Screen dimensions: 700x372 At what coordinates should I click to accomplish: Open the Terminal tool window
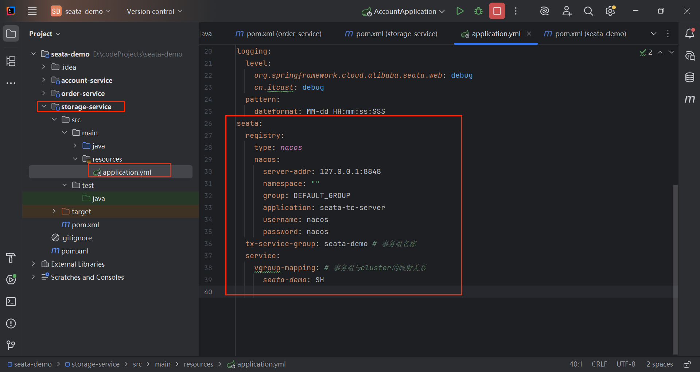coord(11,302)
